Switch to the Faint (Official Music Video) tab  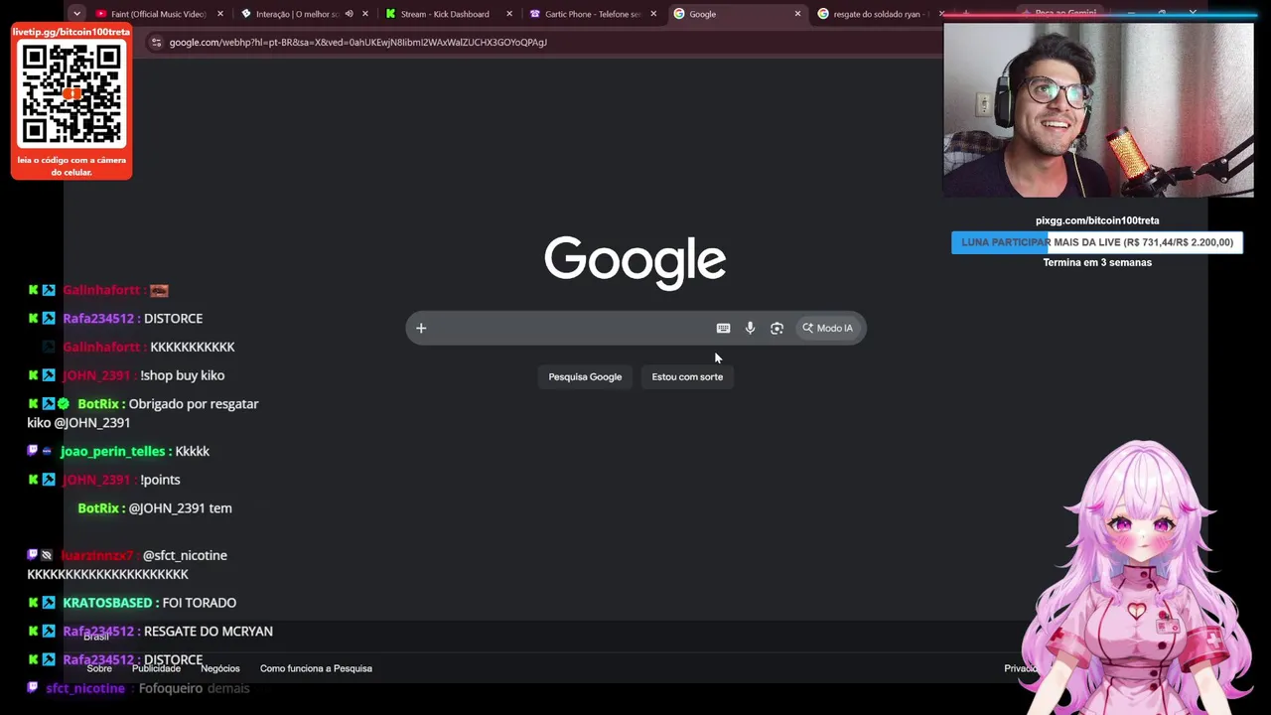[x=159, y=14]
